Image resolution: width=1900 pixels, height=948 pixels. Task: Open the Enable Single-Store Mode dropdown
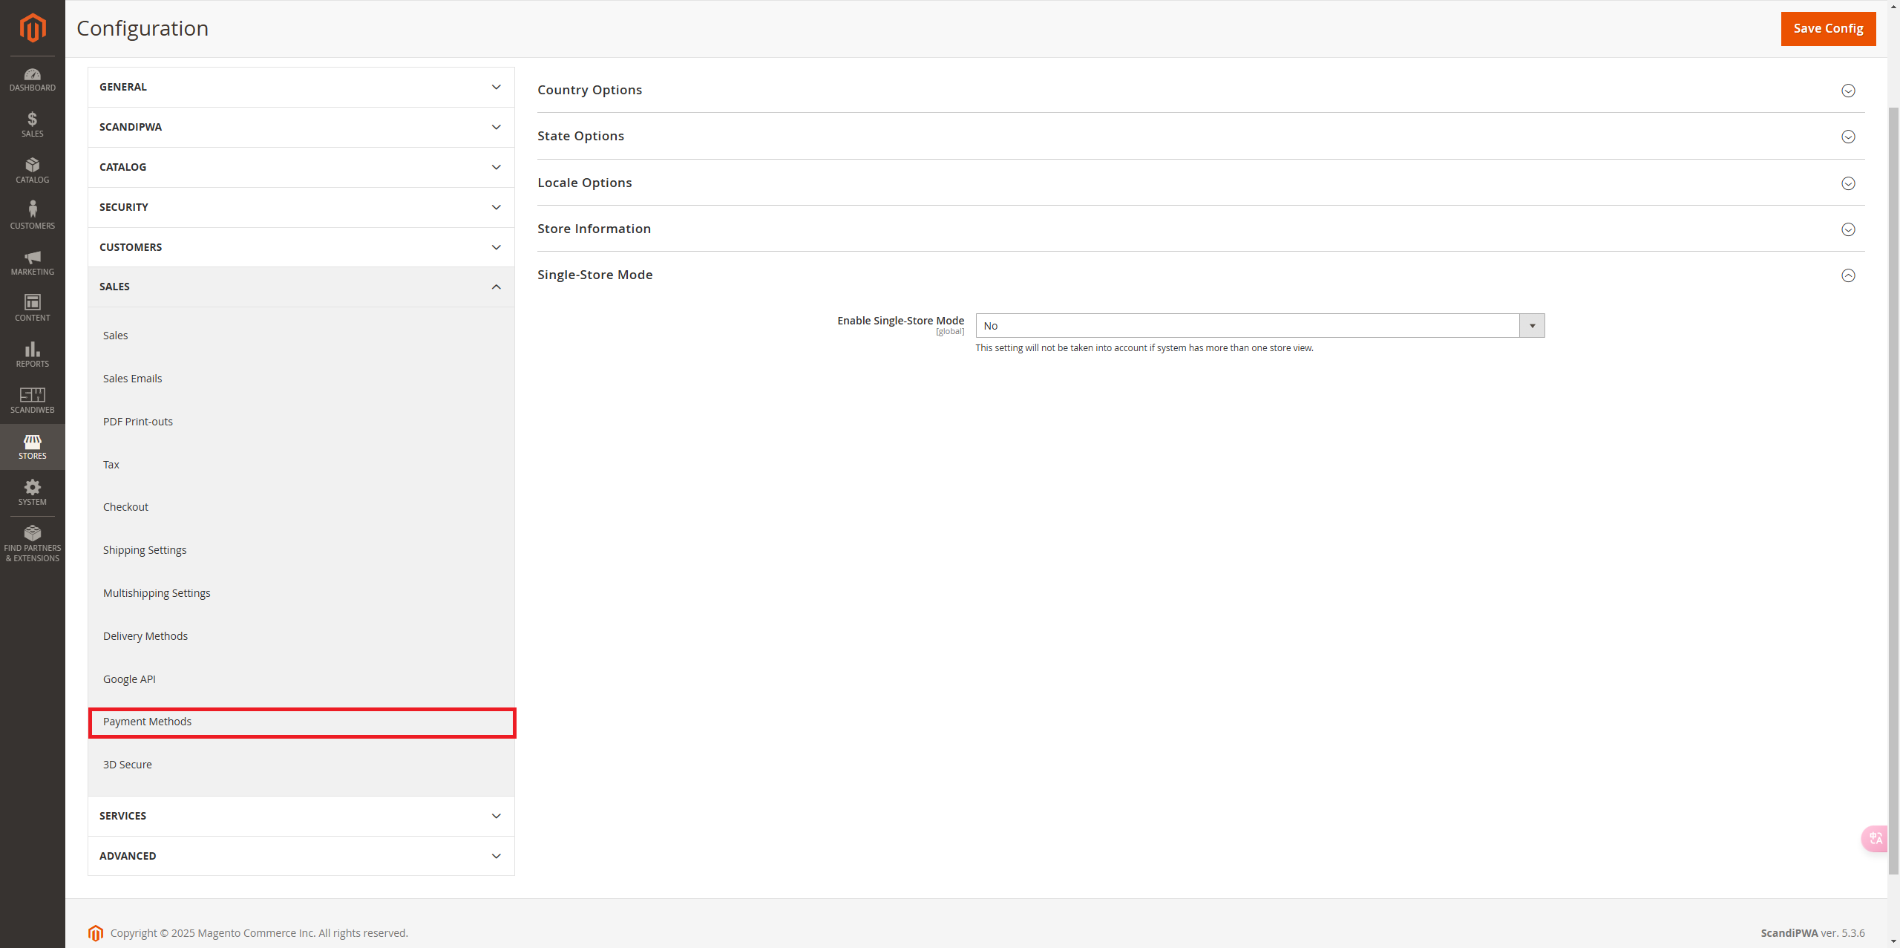tap(1259, 326)
